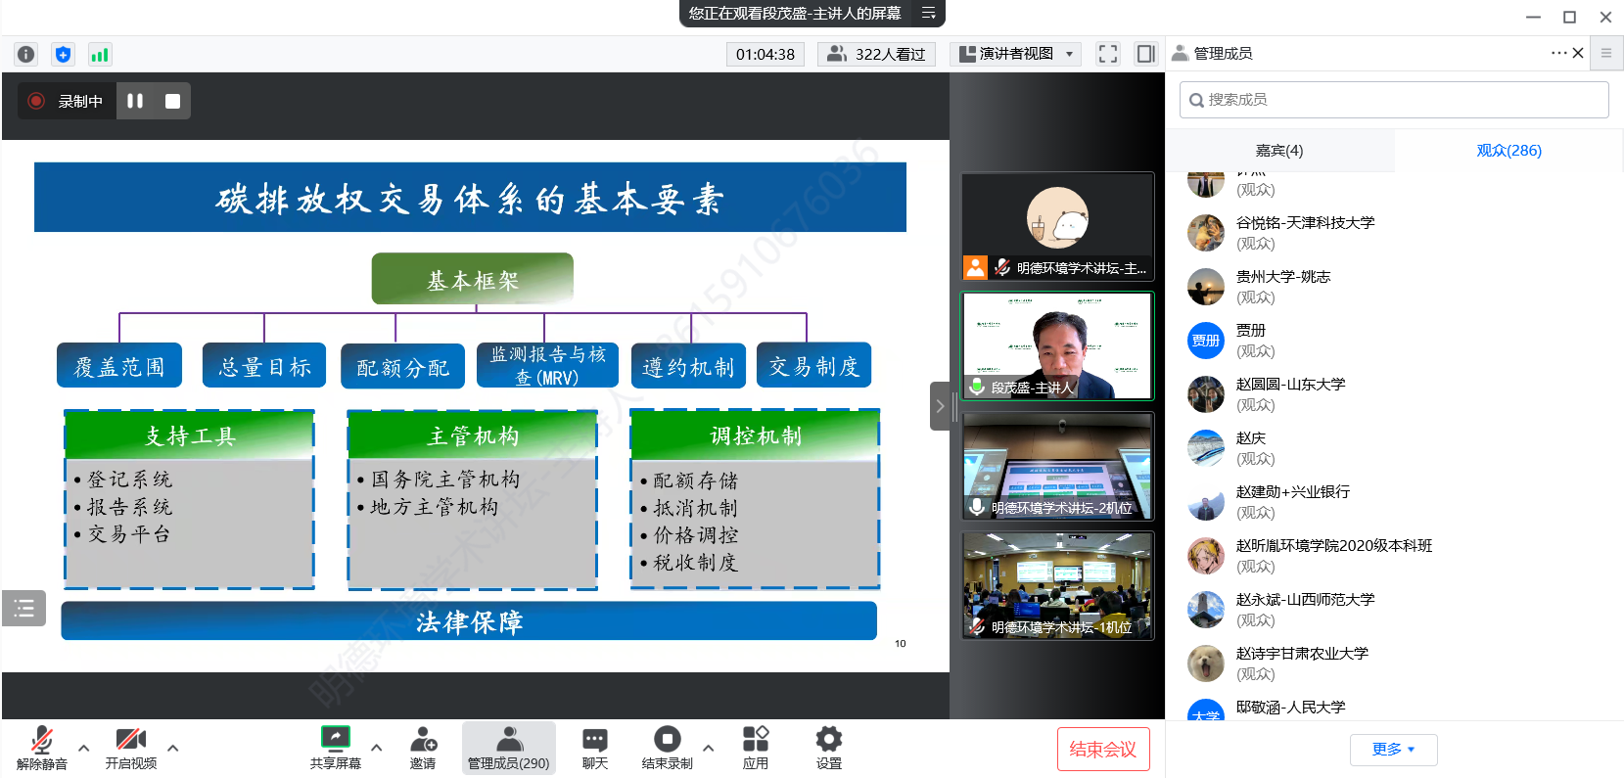Viewport: 1624px width, 778px height.
Task: Open the Invite participants icon
Action: 423,748
